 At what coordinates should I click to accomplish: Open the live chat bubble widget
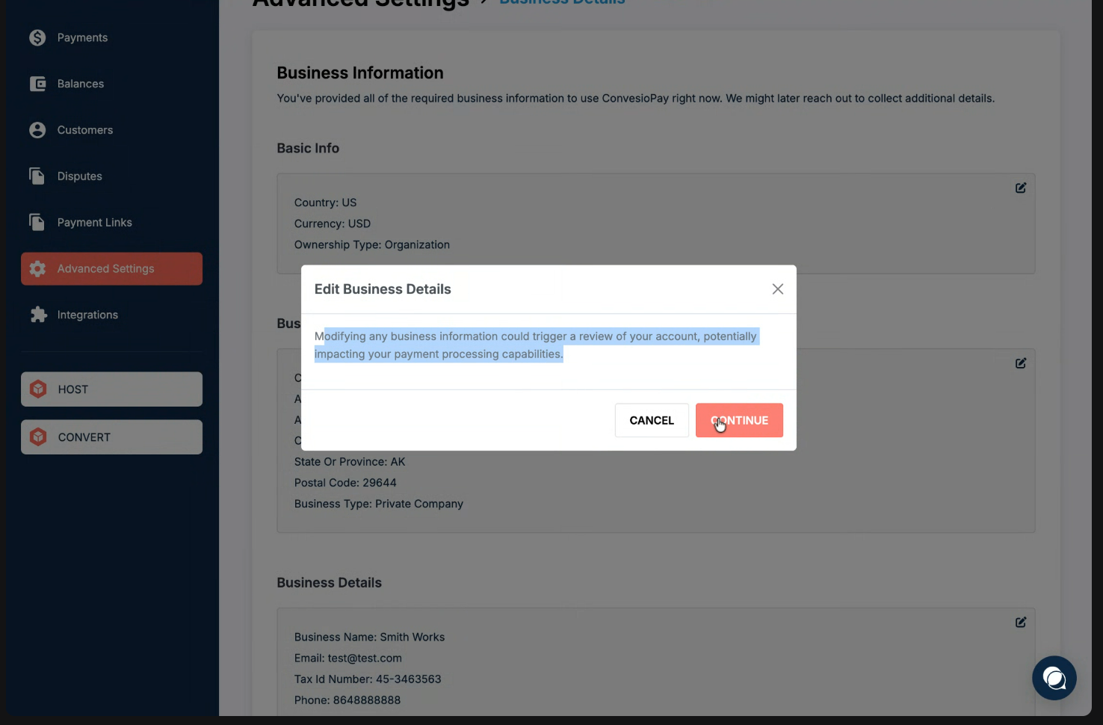point(1054,678)
